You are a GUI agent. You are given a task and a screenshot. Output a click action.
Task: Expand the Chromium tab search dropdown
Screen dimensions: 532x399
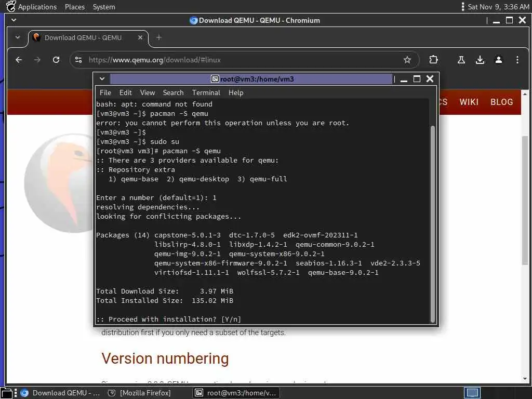point(18,37)
